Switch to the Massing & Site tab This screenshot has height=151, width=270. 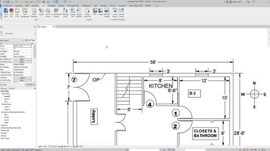tap(73, 5)
